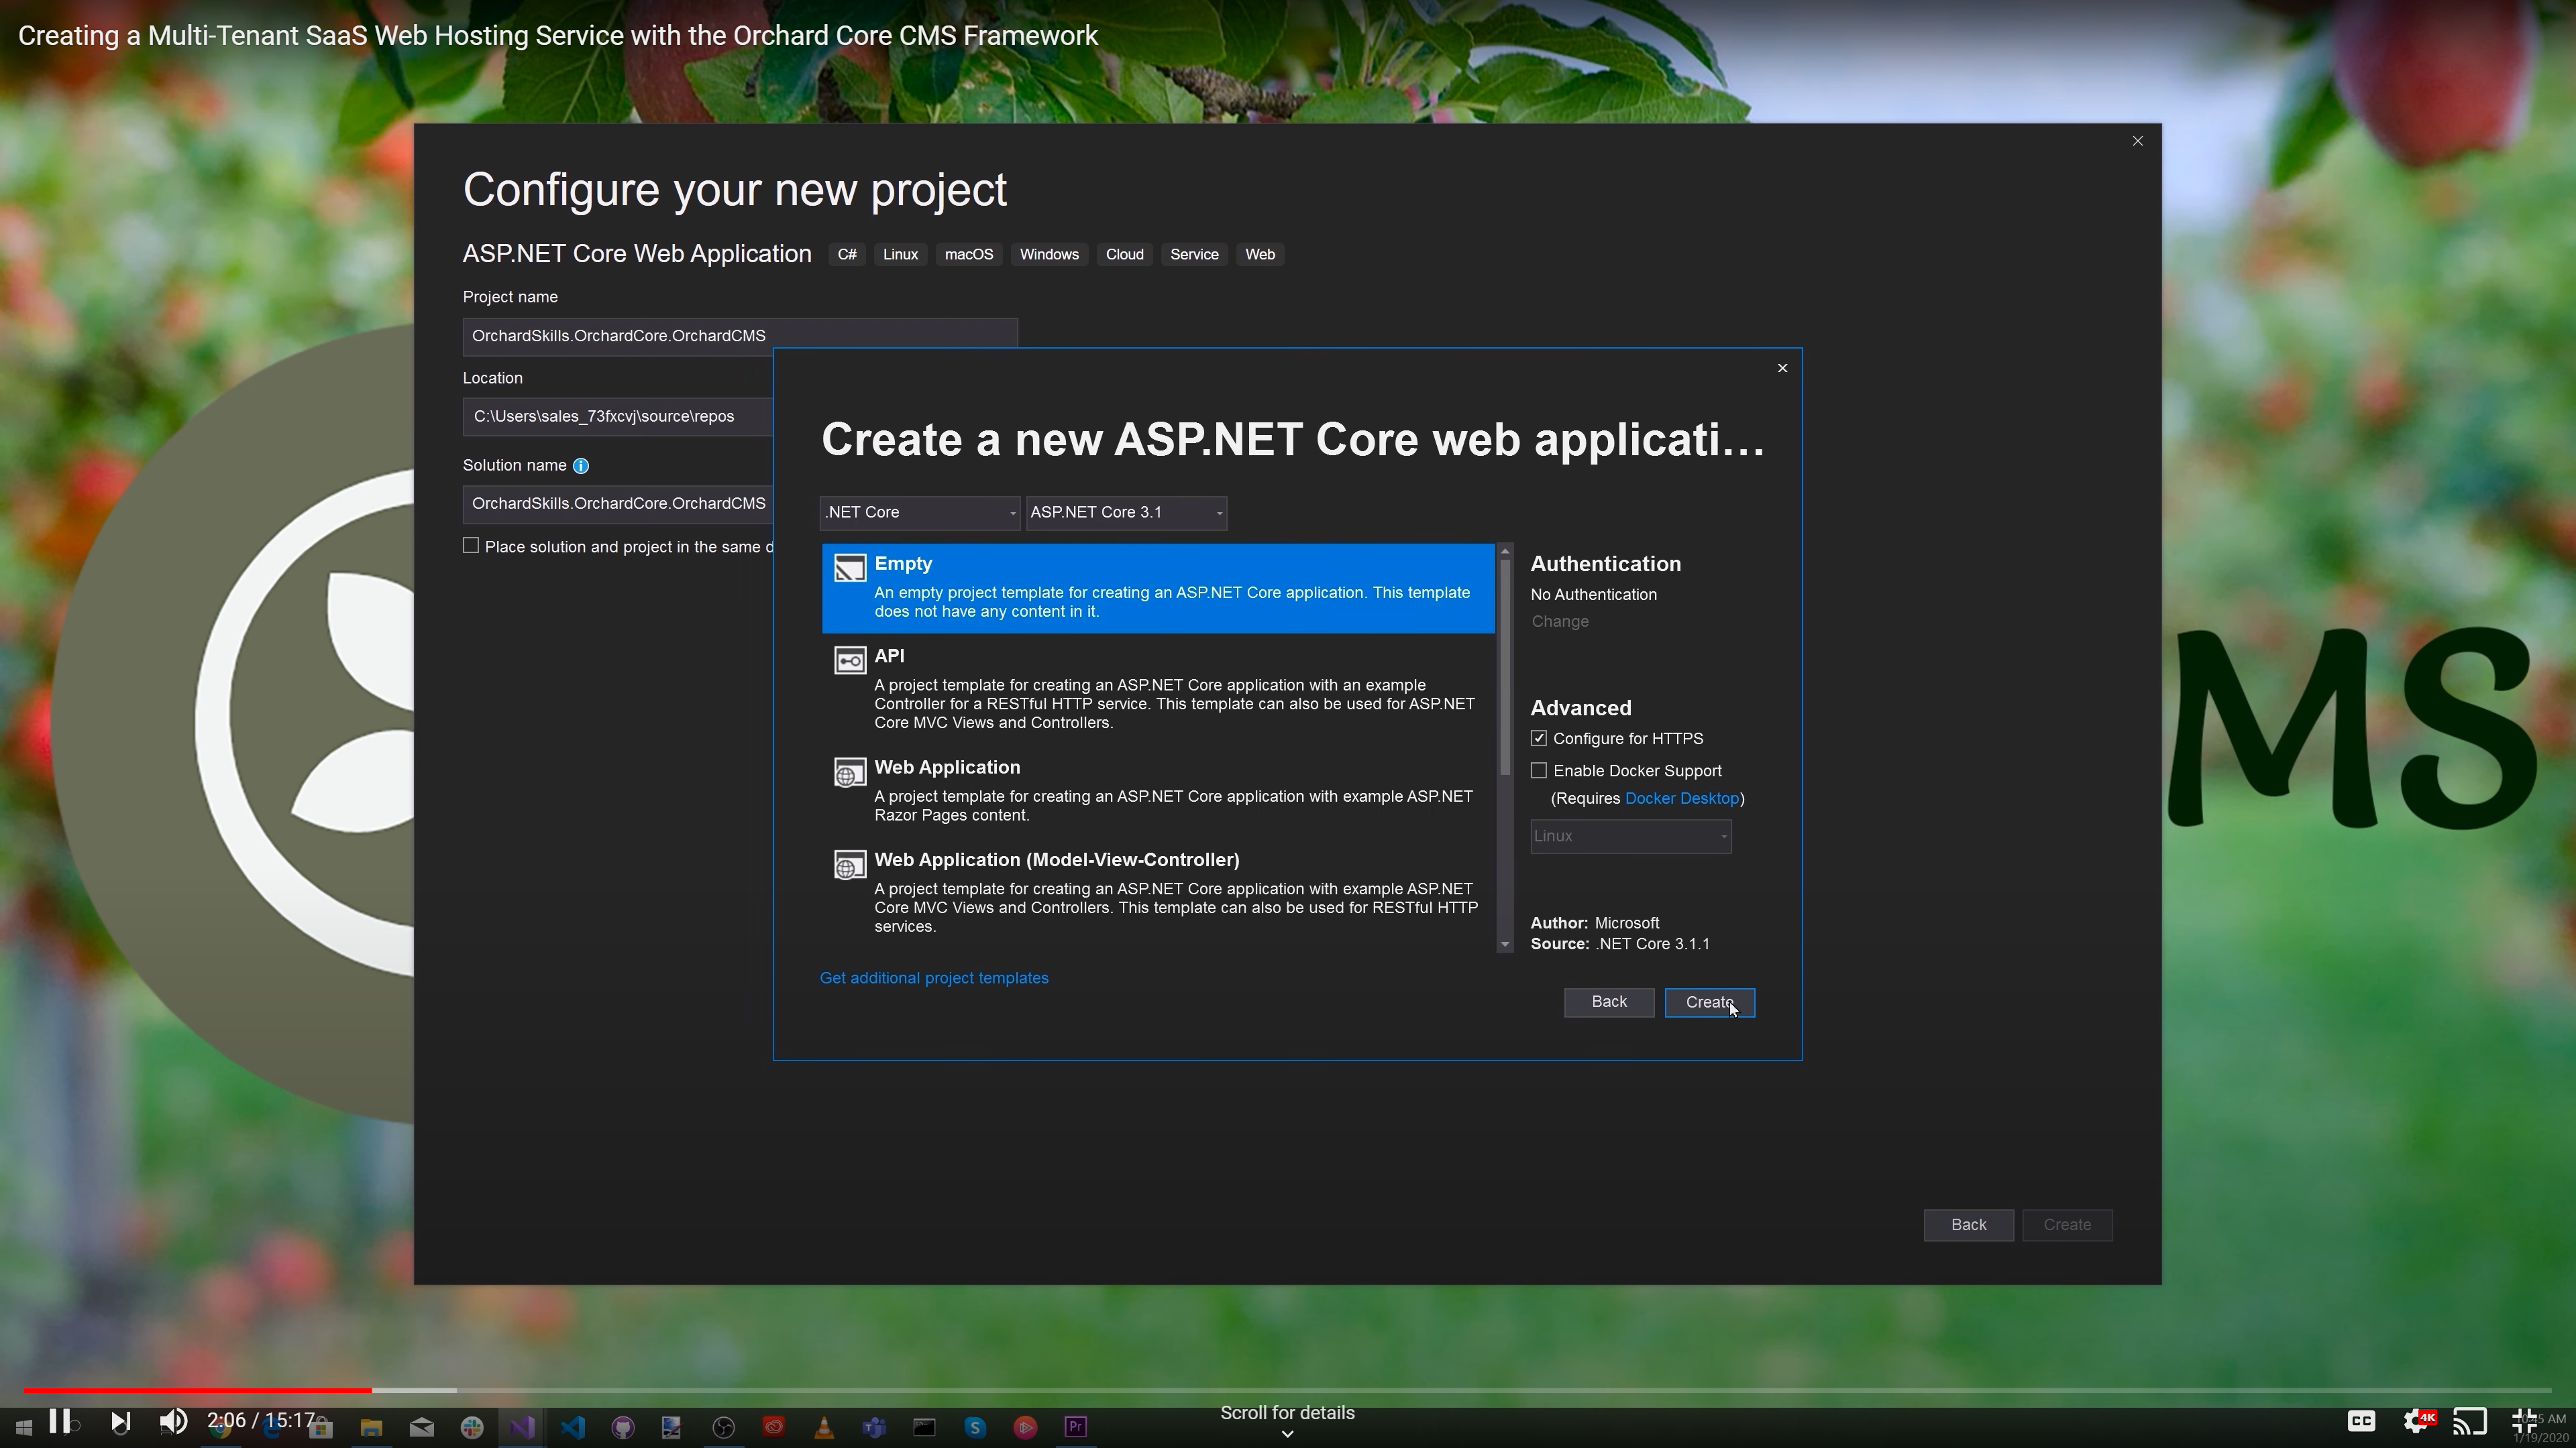This screenshot has height=1448, width=2576.
Task: Open the Mail app taskbar icon
Action: [422, 1427]
